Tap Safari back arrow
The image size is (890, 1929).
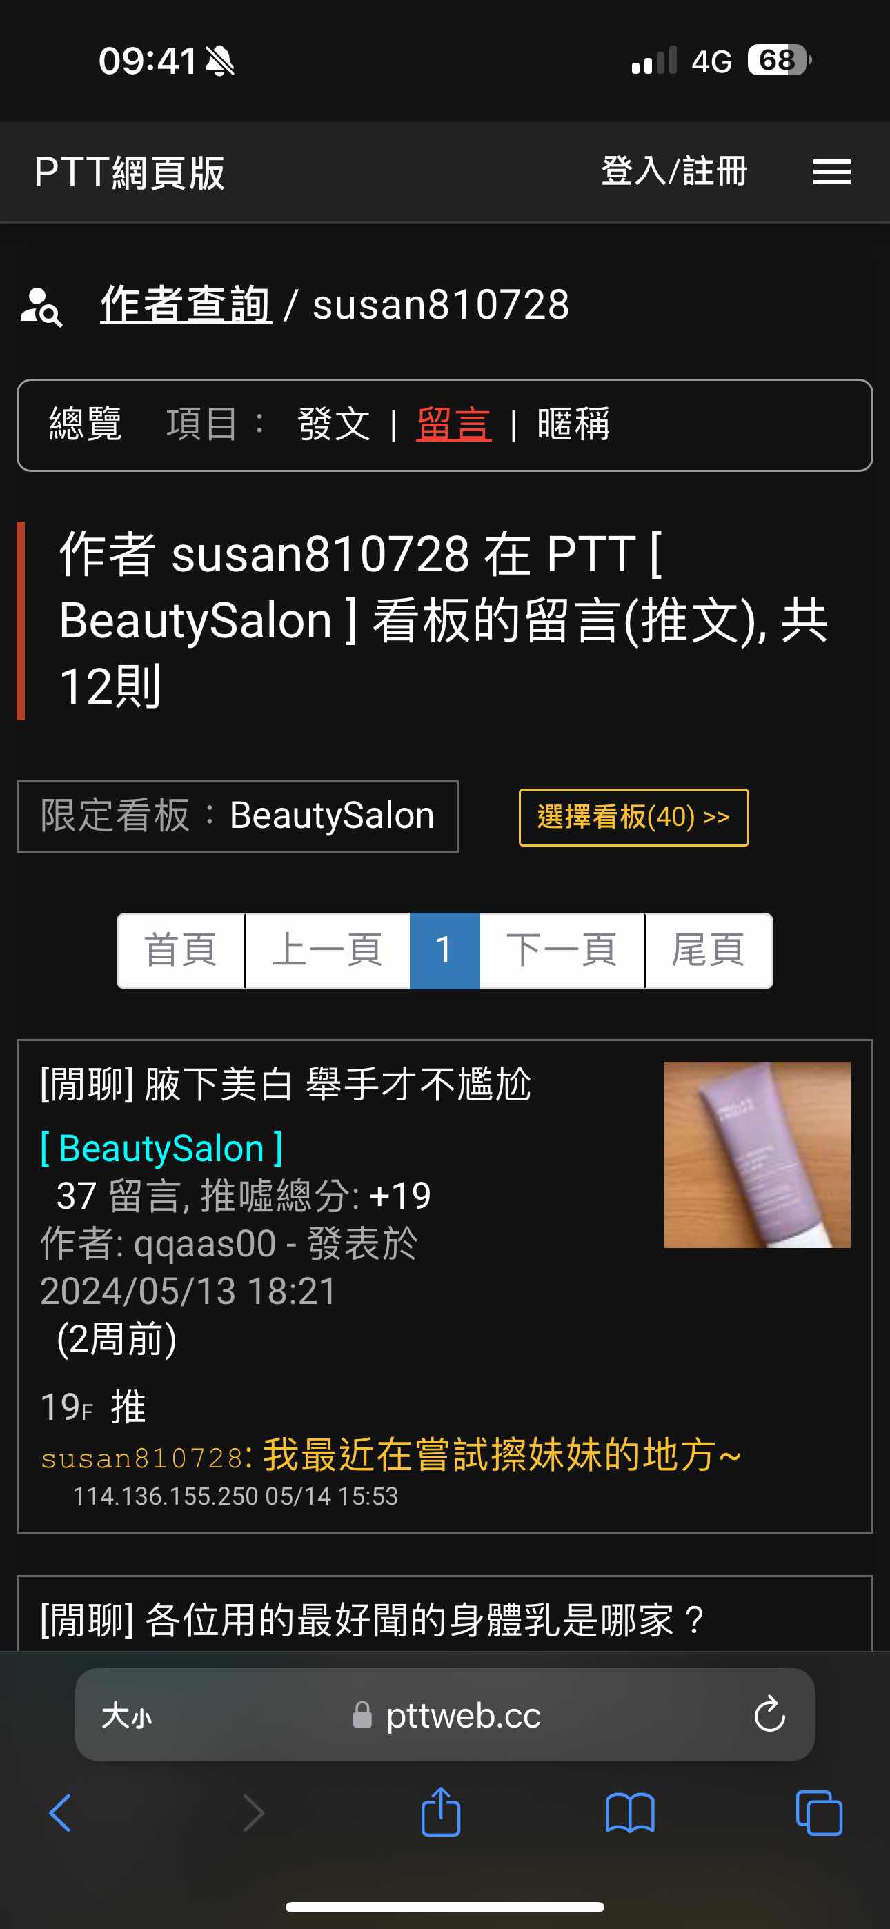tap(60, 1813)
